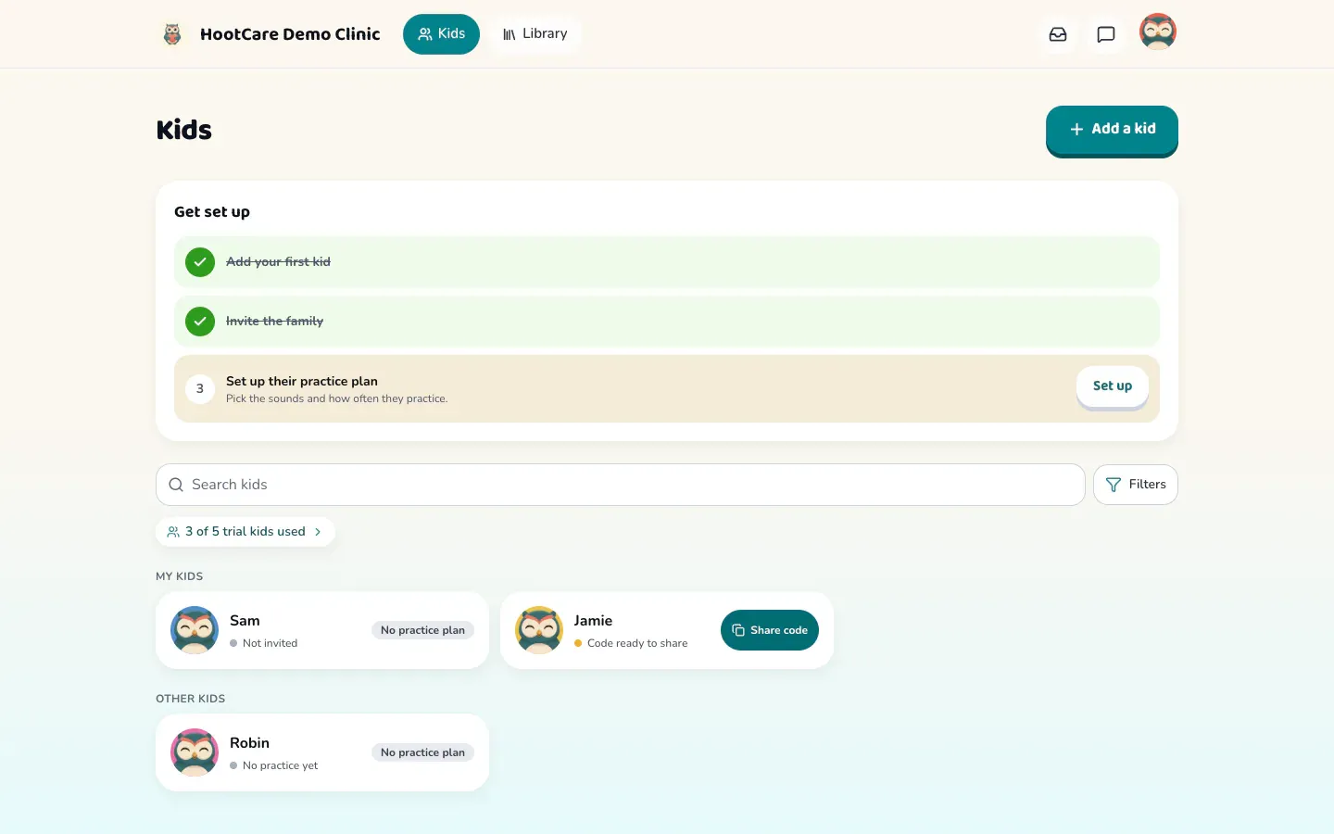Click Sam's owl avatar
Screen dimensions: 1334x834
coord(195,630)
